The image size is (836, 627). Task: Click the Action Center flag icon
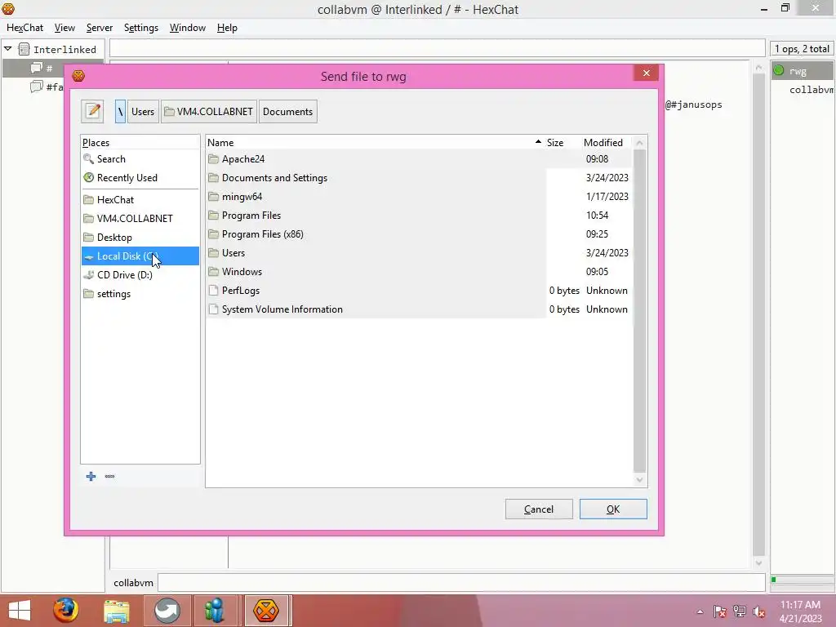[x=719, y=611]
